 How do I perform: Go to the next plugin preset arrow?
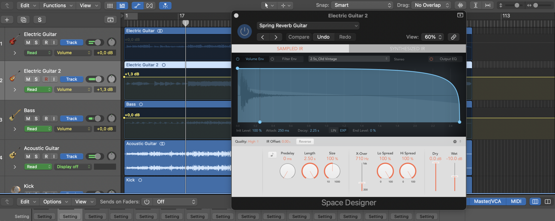tap(276, 37)
